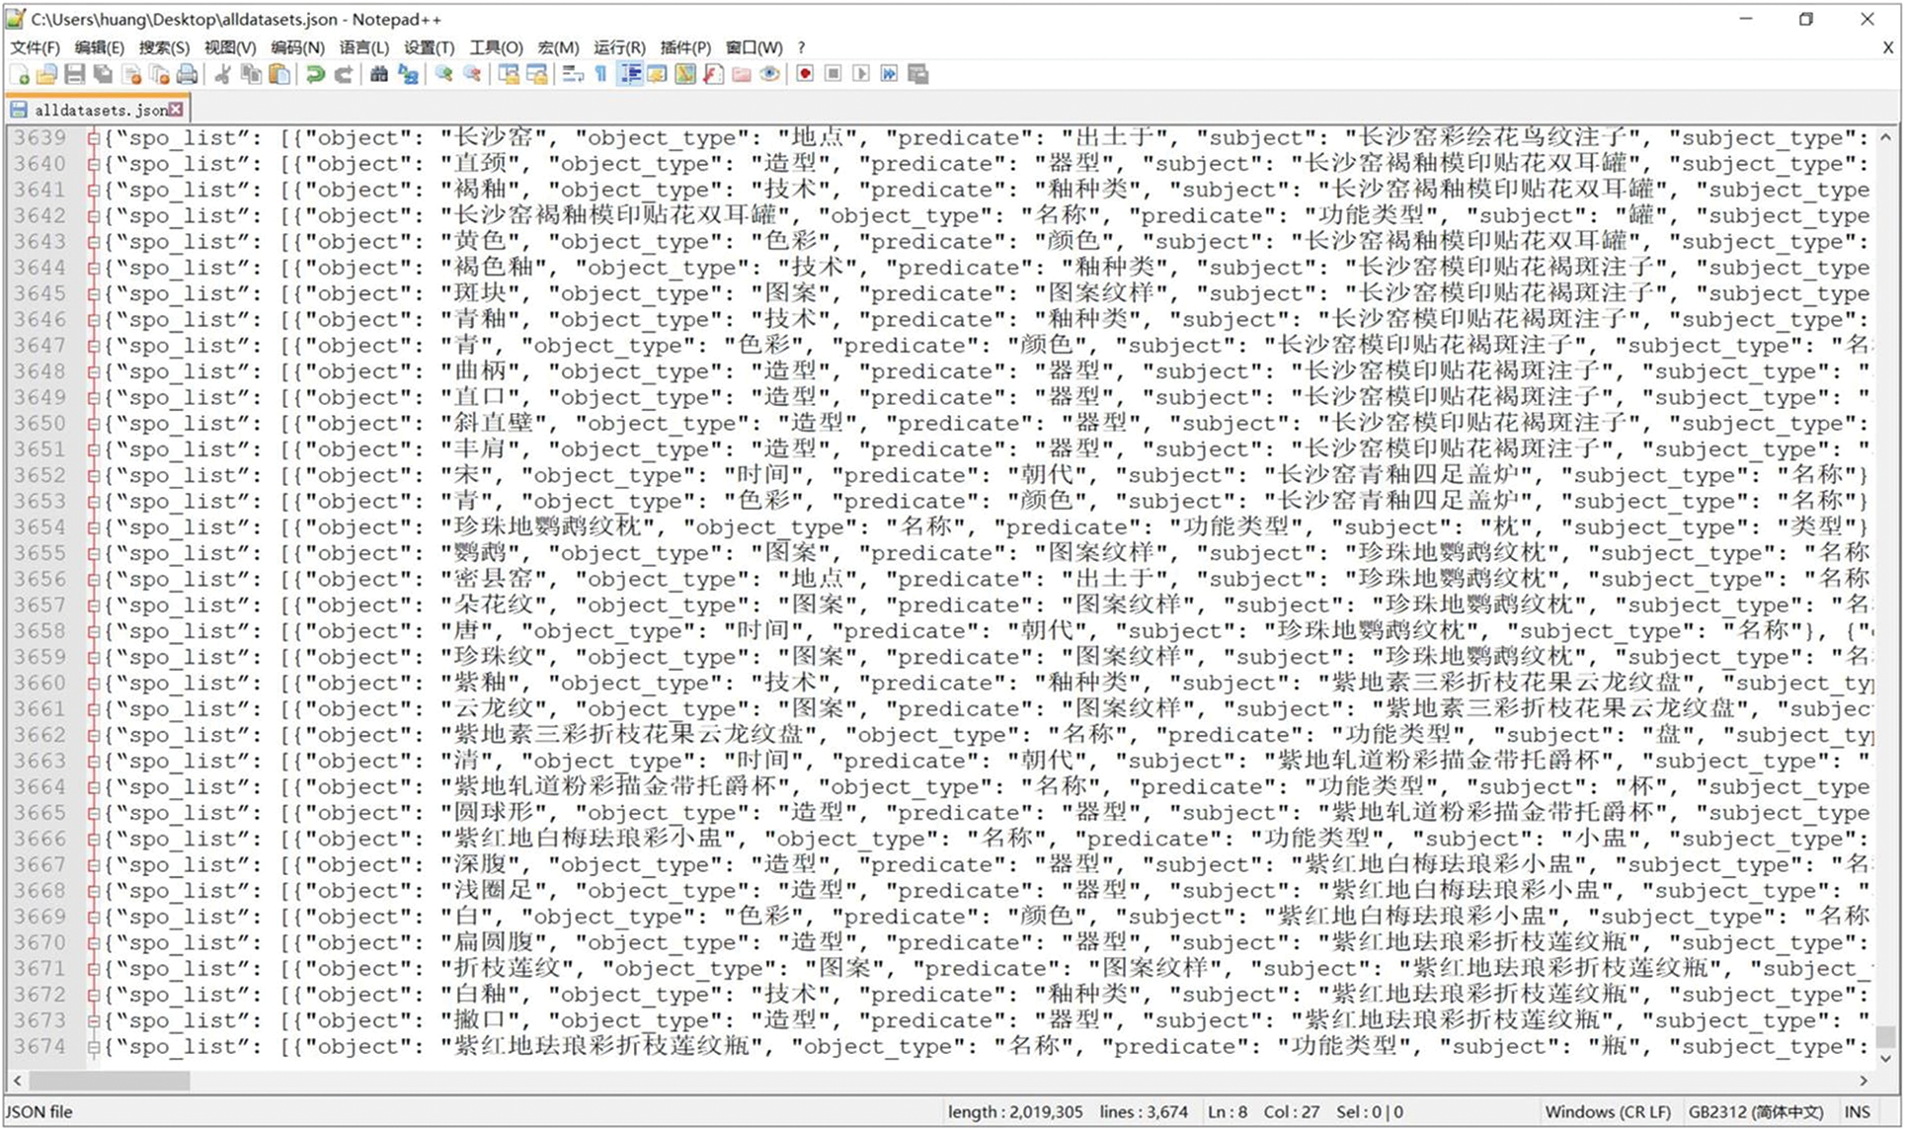Collapse the fold marker on line 3639
The height and width of the screenshot is (1131, 1906).
[93, 138]
